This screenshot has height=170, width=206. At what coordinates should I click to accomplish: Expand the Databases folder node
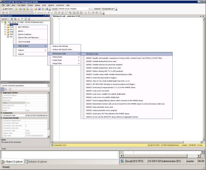click(5, 25)
